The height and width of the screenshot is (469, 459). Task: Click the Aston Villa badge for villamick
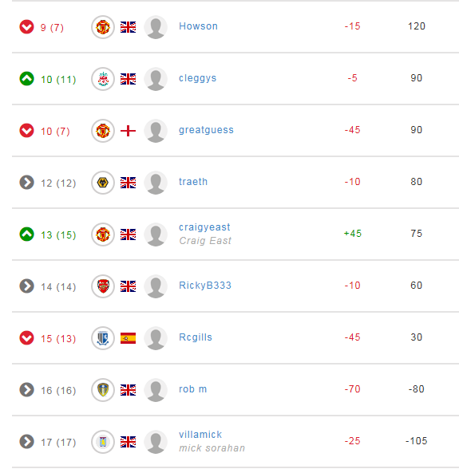click(x=103, y=442)
